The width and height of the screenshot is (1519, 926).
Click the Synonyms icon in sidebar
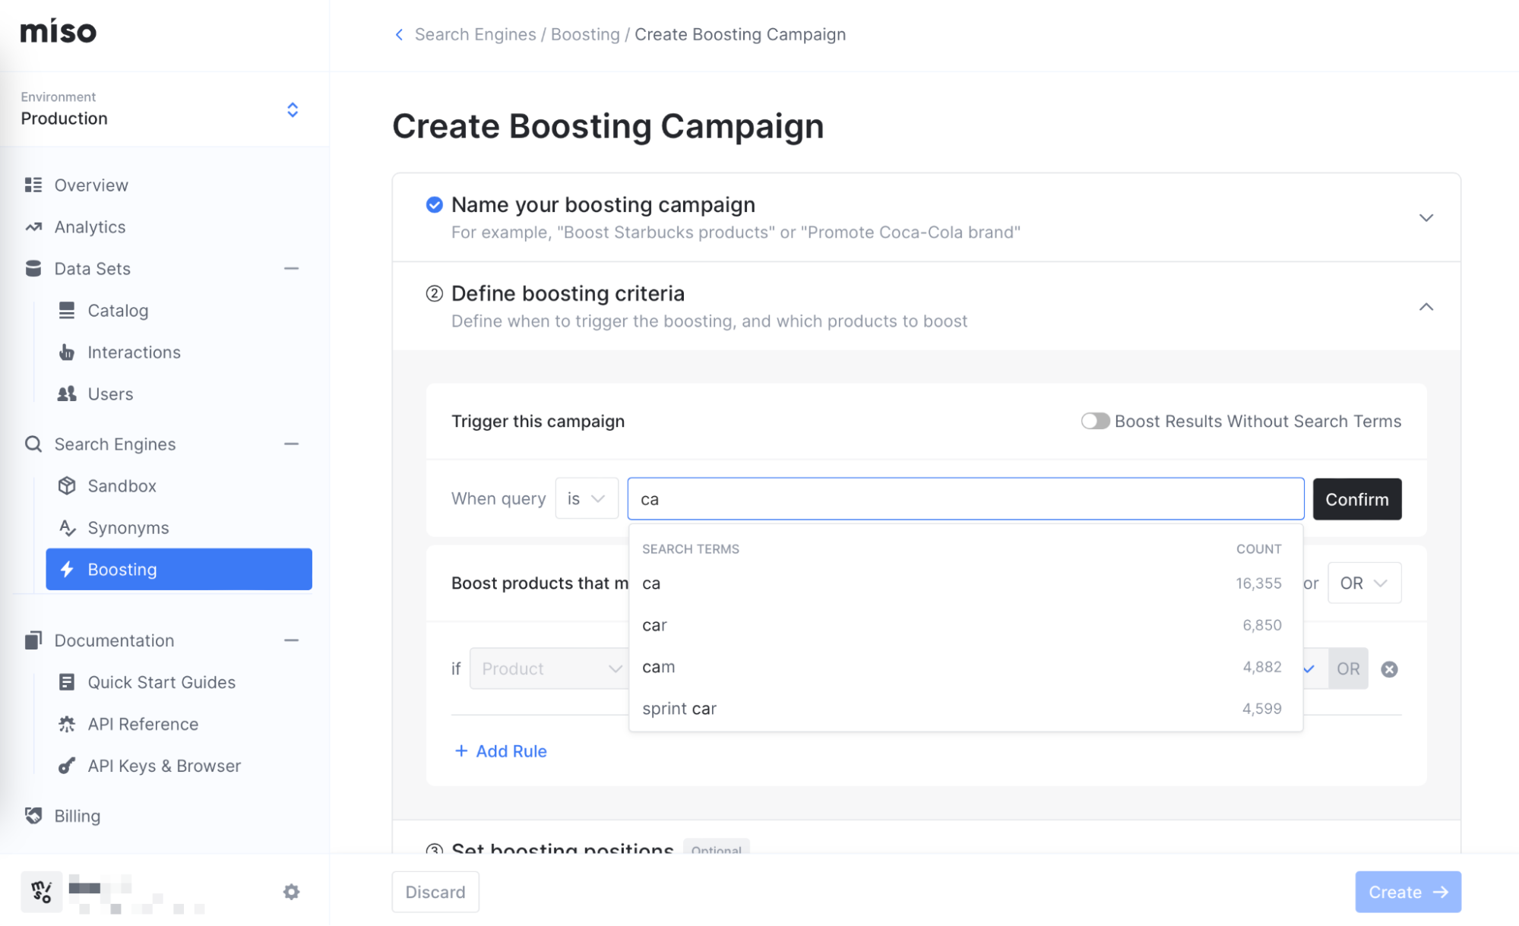pos(67,528)
